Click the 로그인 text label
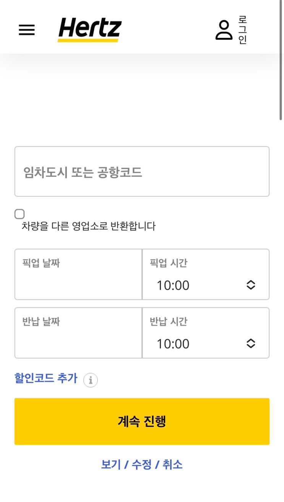The image size is (284, 502). coord(243,30)
